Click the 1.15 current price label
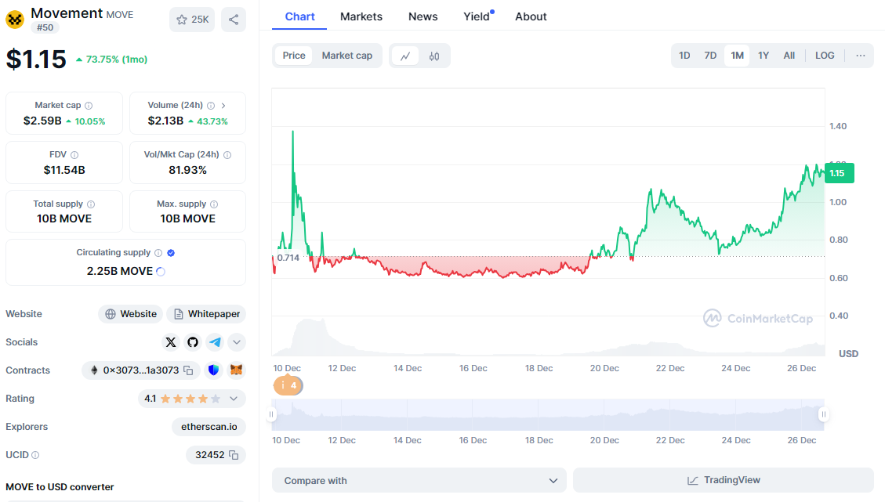 840,173
